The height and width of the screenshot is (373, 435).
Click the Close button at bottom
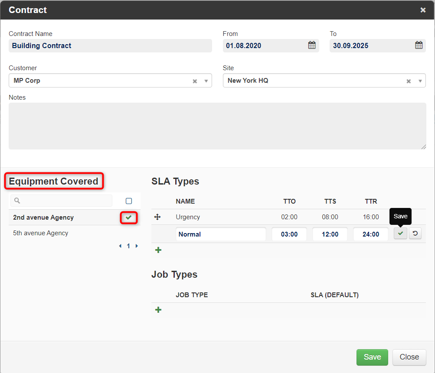click(x=409, y=357)
